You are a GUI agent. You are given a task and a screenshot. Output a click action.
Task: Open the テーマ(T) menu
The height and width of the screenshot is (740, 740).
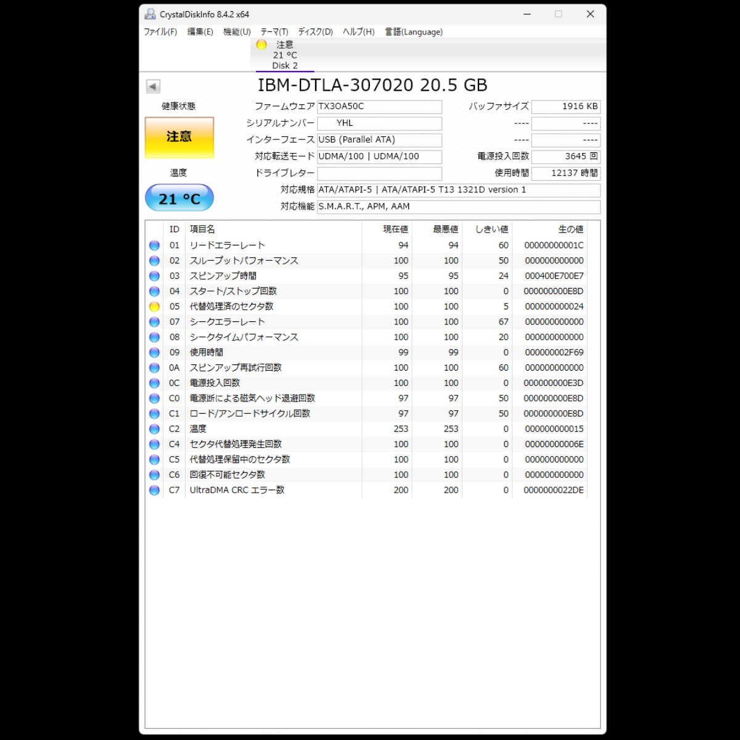274,32
